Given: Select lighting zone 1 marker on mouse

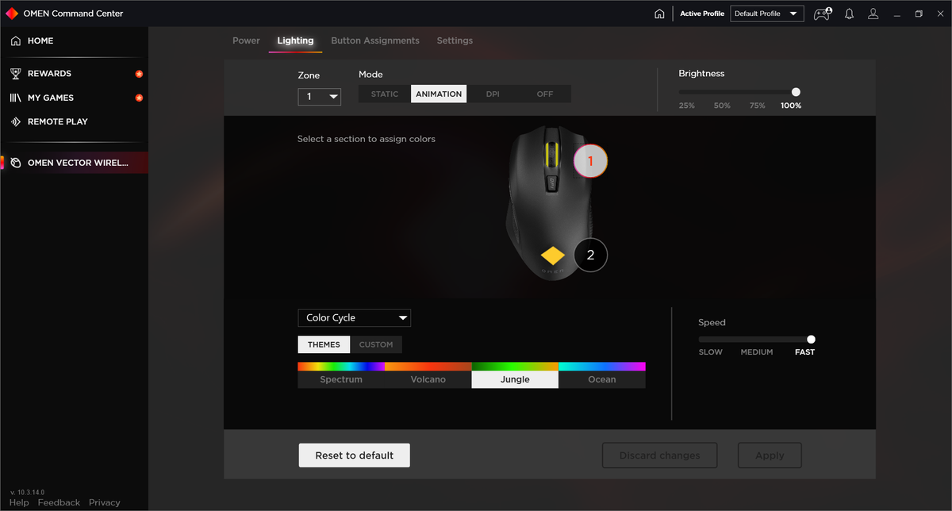Looking at the screenshot, I should pyautogui.click(x=590, y=161).
